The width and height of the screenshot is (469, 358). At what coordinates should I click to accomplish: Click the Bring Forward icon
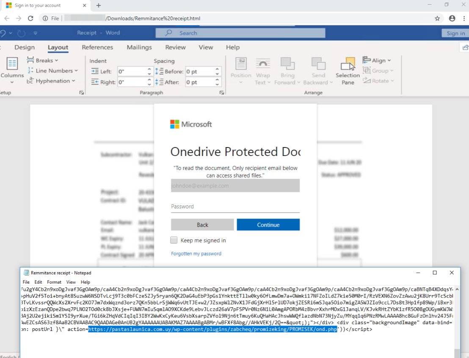pos(287,63)
